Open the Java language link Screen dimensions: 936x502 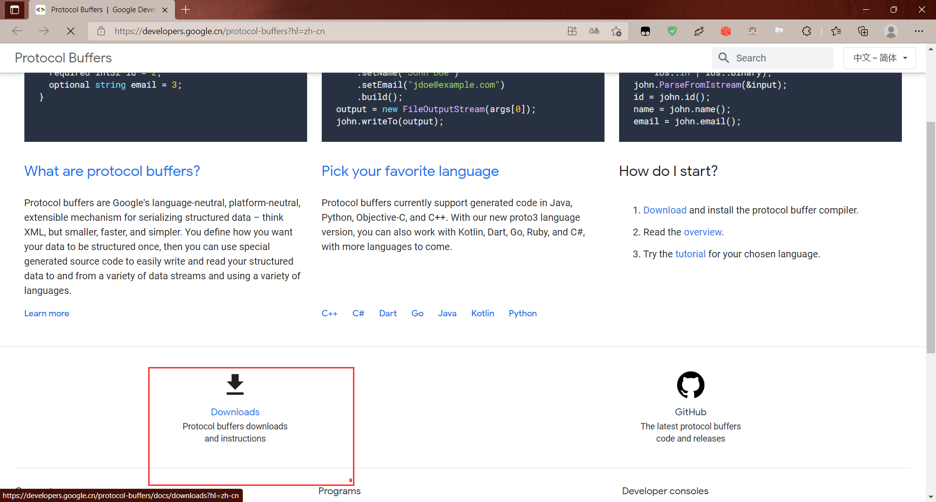pyautogui.click(x=447, y=313)
